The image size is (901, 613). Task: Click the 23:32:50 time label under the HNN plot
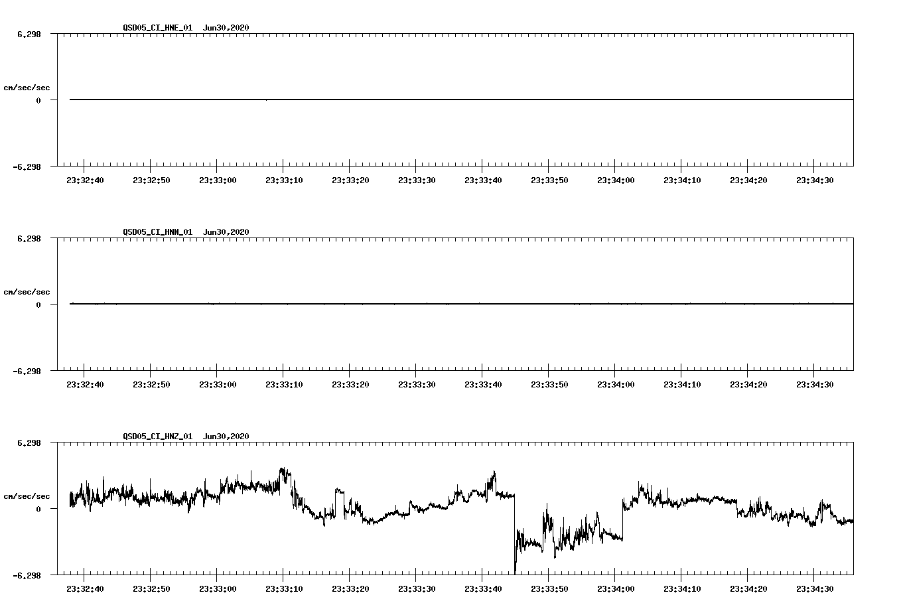pyautogui.click(x=151, y=384)
